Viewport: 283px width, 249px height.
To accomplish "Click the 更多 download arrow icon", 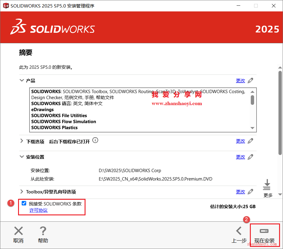I will tap(267, 184).
